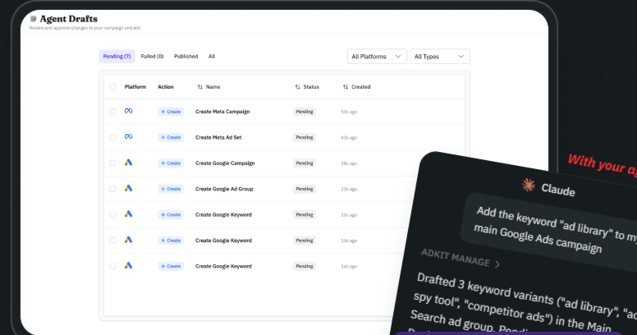Click Google Ads logo in the 15s ago keyword row
The height and width of the screenshot is (335, 637).
click(x=128, y=213)
